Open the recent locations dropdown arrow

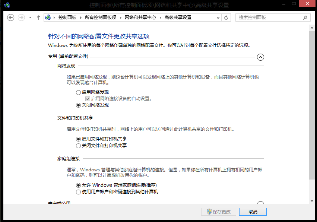(x=30, y=18)
